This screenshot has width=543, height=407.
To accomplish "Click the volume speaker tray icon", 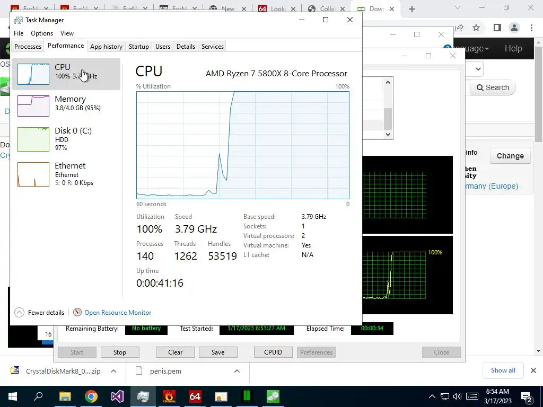I will click(x=457, y=396).
